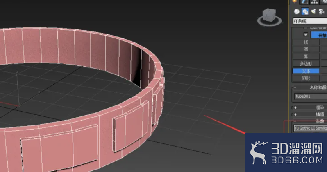The image size is (327, 172).
Task: Select the Cameras category icon
Action: 321,11
